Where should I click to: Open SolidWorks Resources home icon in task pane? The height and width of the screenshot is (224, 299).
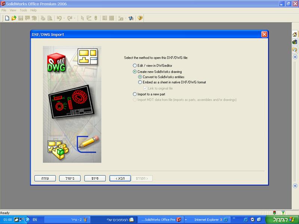(x=295, y=35)
